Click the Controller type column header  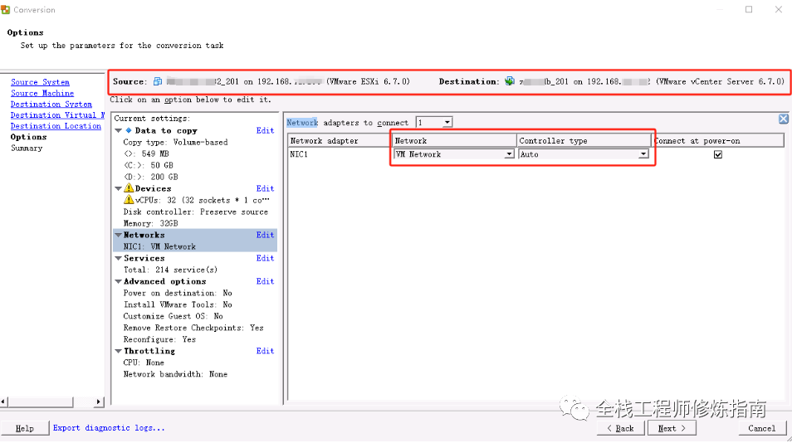(584, 141)
